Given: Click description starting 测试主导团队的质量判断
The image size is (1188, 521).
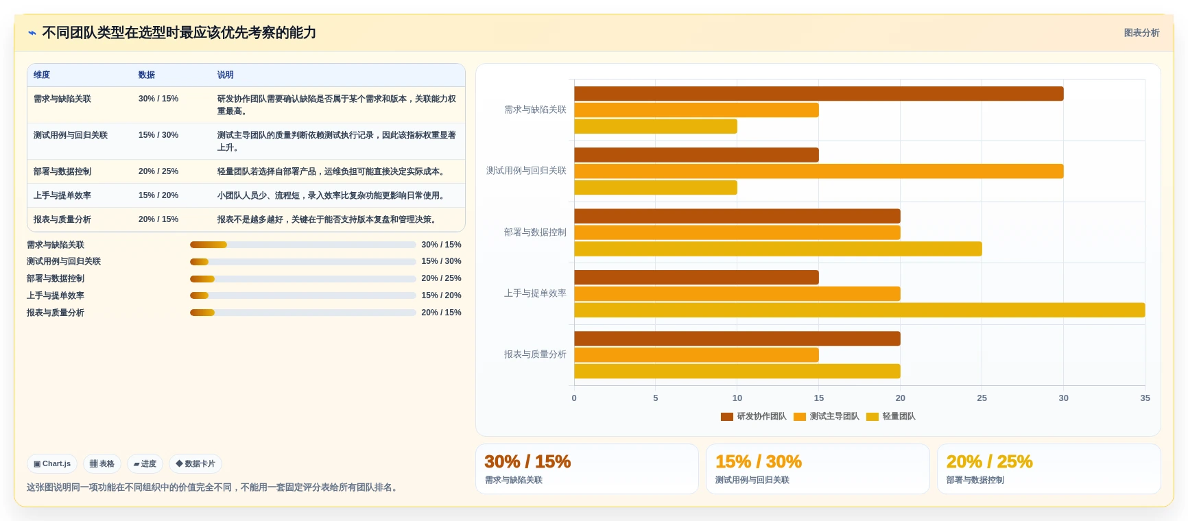Looking at the screenshot, I should pos(337,141).
